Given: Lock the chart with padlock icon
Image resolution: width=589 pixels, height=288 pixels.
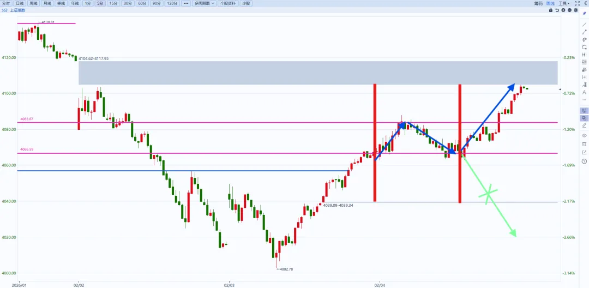Looking at the screenshot, I should click(551, 10).
